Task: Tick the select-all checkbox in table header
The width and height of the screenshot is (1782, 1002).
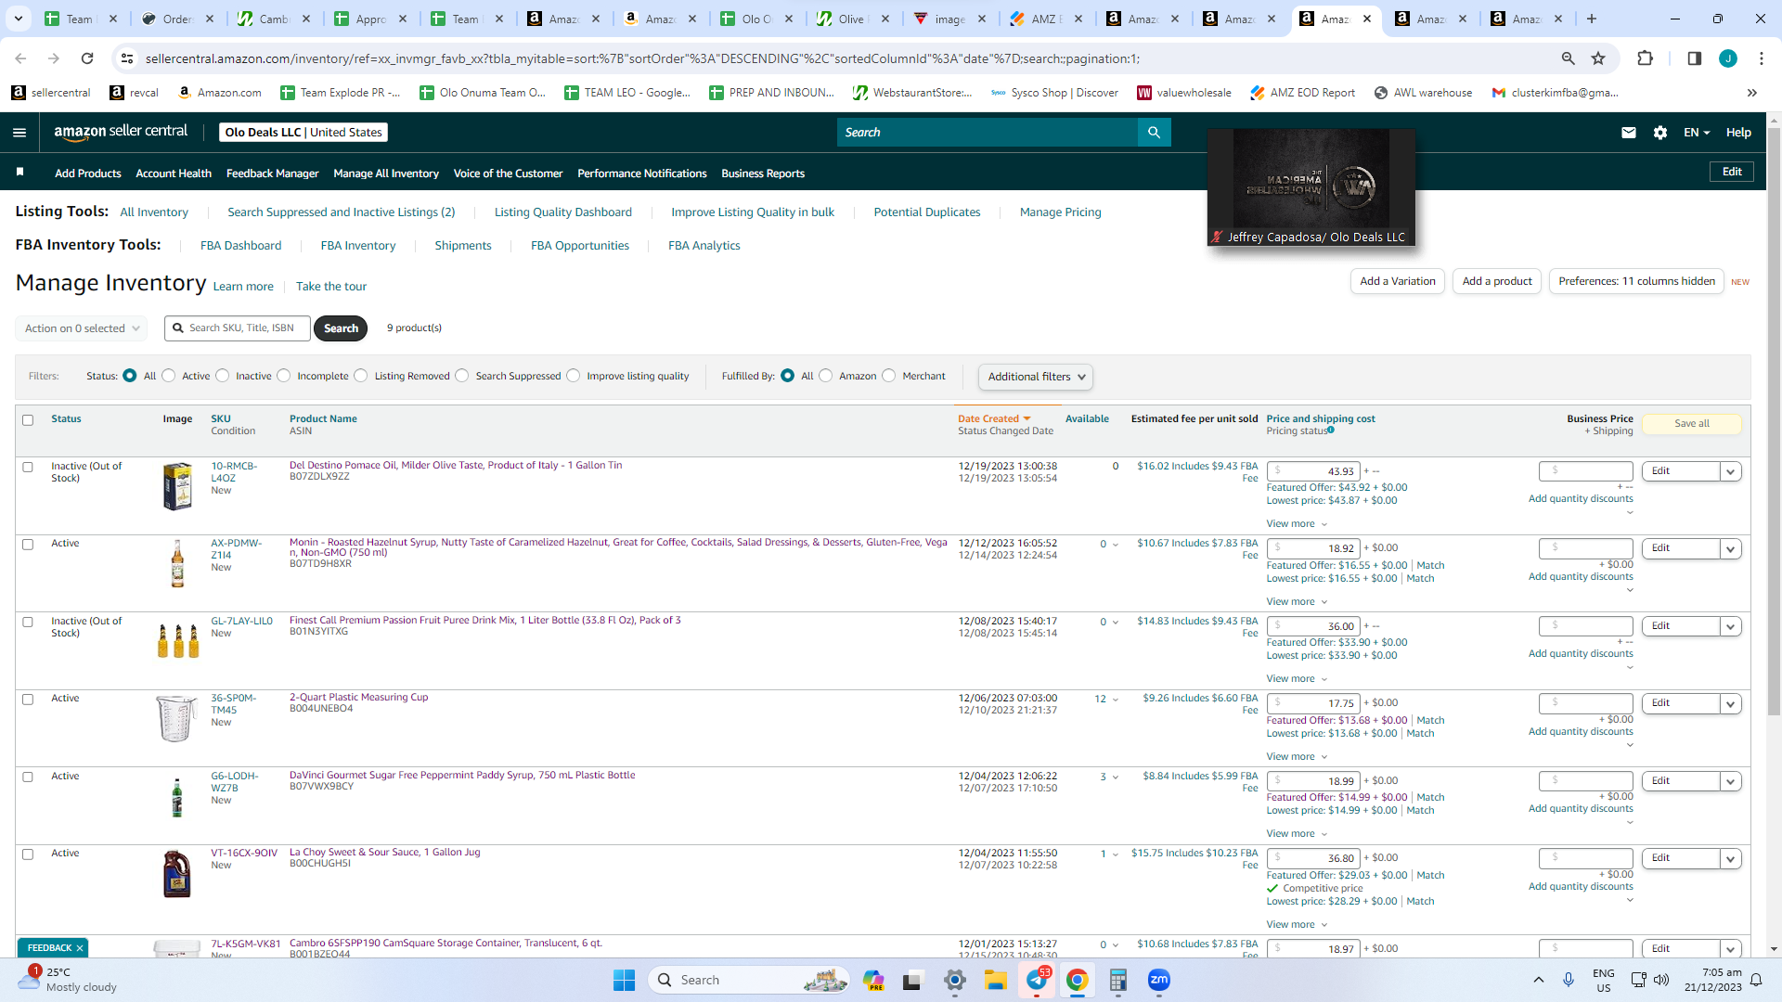Action: click(28, 420)
